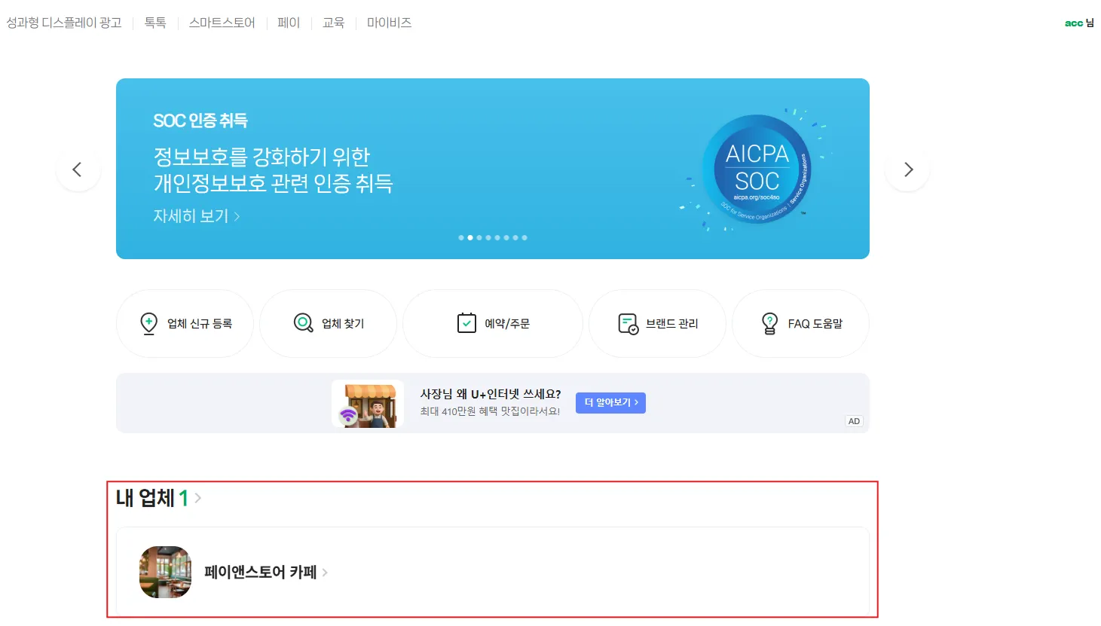Open 자세히 보기 on the SOC banner
The image size is (1101, 626).
tap(196, 216)
